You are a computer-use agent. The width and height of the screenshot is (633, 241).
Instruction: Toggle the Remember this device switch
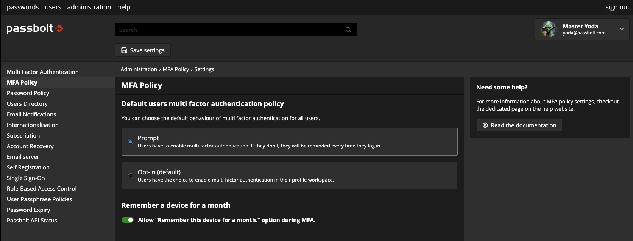[x=128, y=220]
